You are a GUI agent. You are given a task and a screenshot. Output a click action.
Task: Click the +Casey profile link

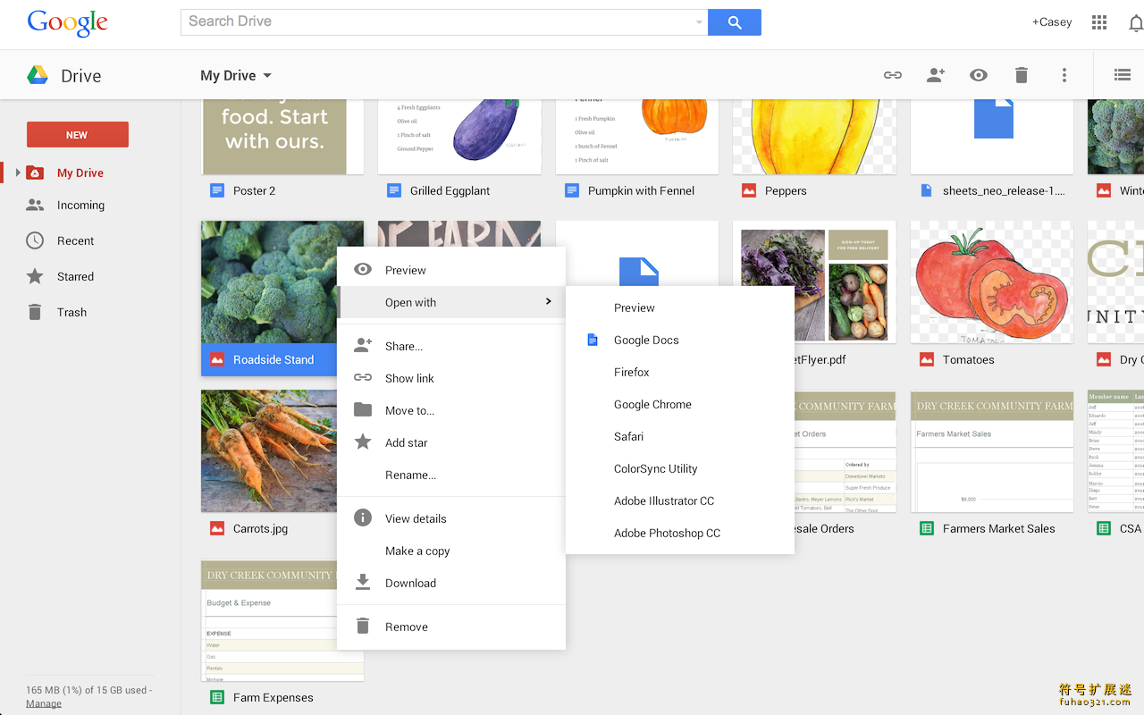(1052, 22)
